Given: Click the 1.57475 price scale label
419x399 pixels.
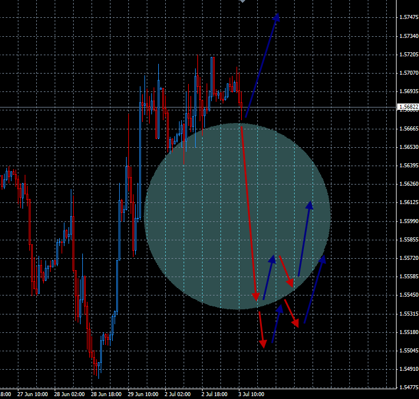Looking at the screenshot, I should pyautogui.click(x=409, y=17).
